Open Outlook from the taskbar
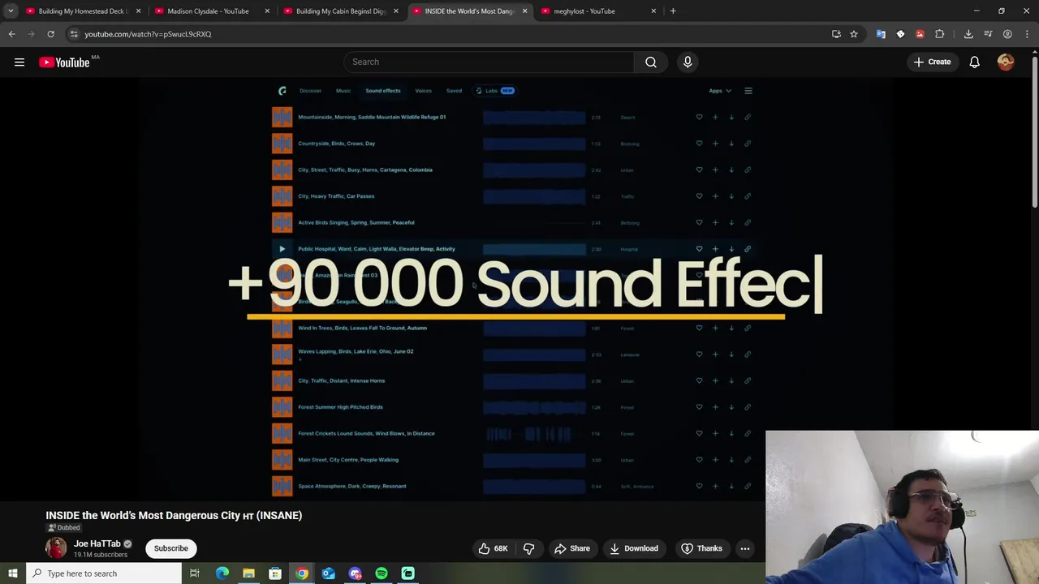 point(328,573)
